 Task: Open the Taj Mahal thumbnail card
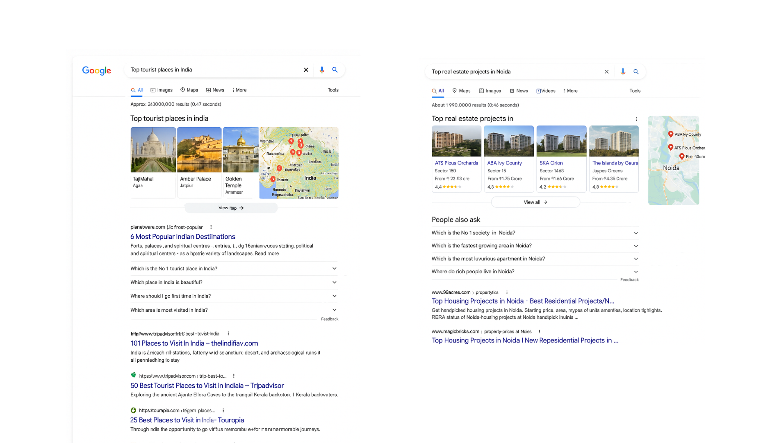tap(153, 162)
